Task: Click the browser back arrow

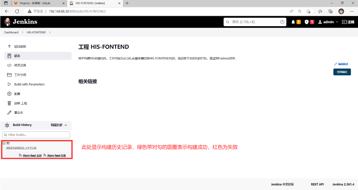Action: pyautogui.click(x=7, y=11)
